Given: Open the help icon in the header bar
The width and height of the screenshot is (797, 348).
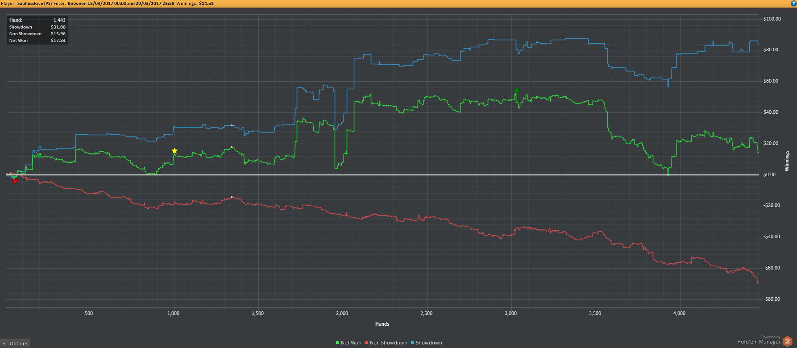Looking at the screenshot, I should 793,3.
